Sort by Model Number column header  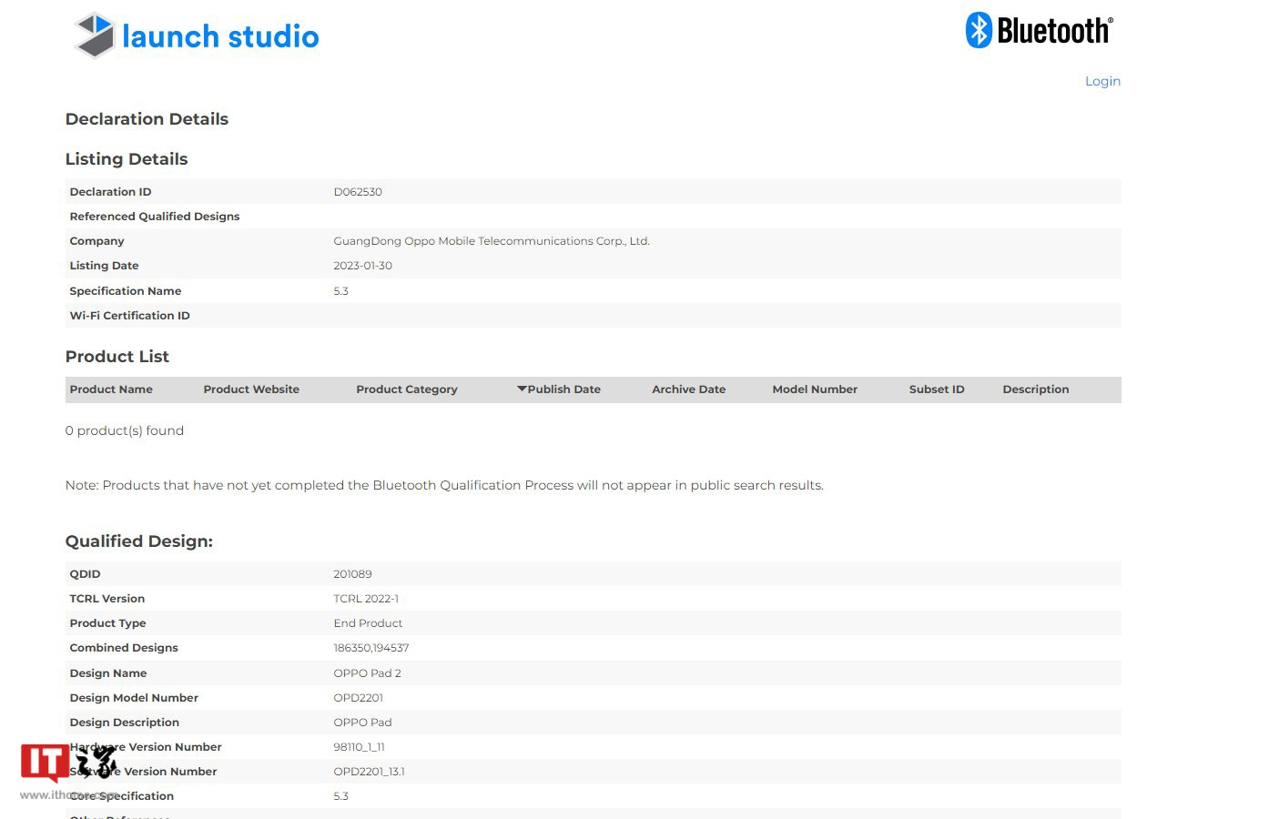815,389
